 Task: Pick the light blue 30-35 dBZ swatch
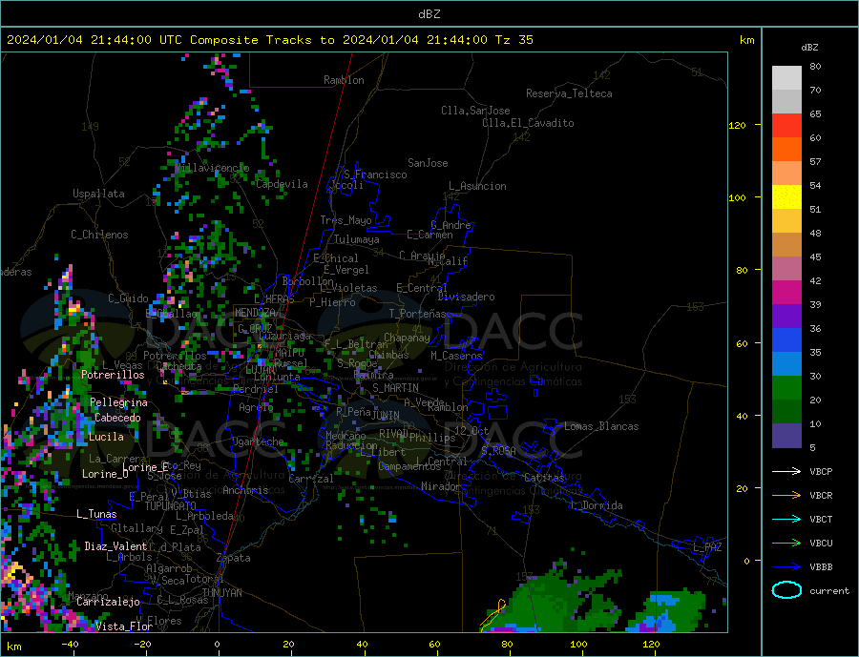[786, 364]
